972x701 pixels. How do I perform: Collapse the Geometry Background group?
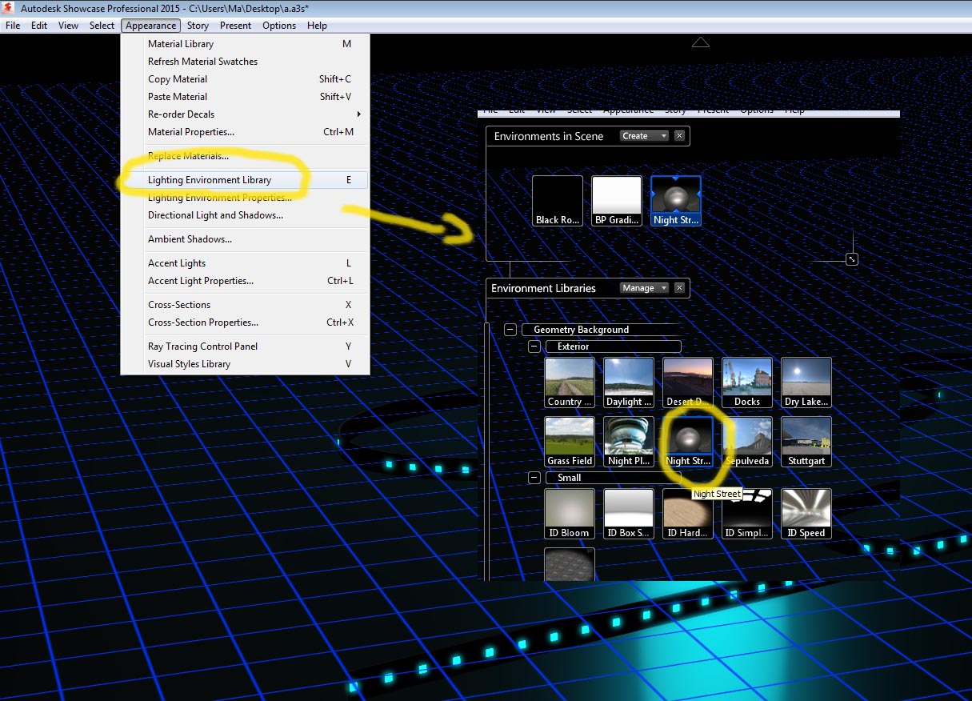[x=510, y=329]
